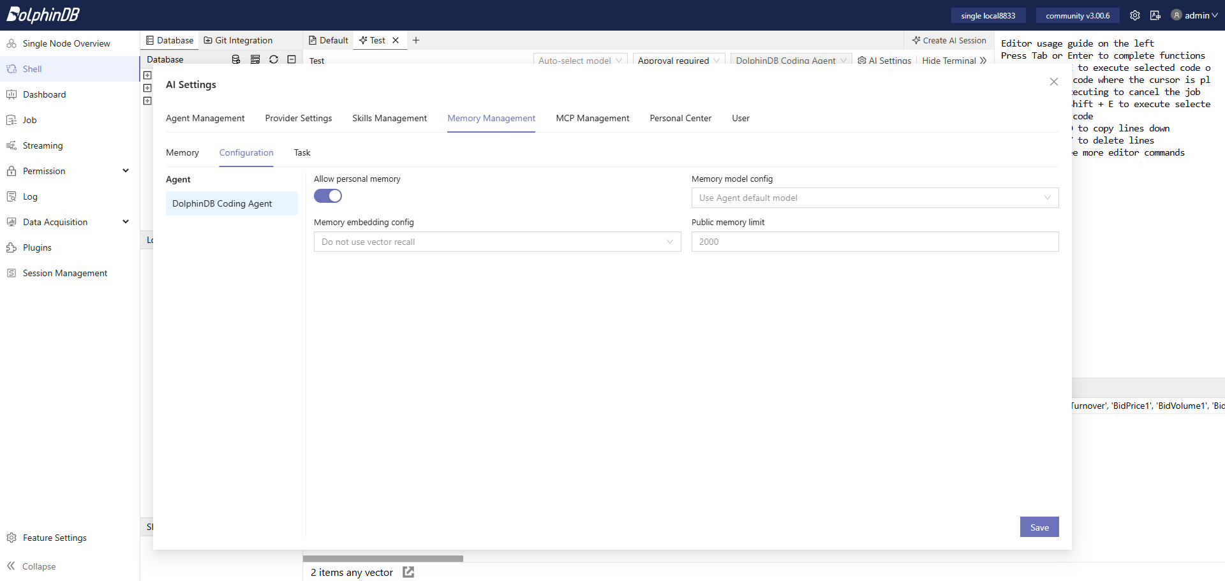The image size is (1225, 581).
Task: Switch to Memory Management tab
Action: (491, 118)
